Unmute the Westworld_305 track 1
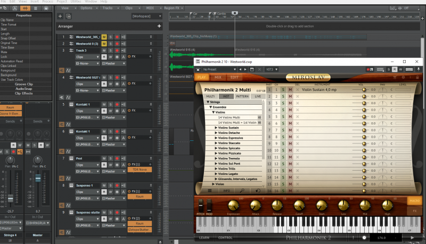This screenshot has height=244, width=426. click(104, 37)
